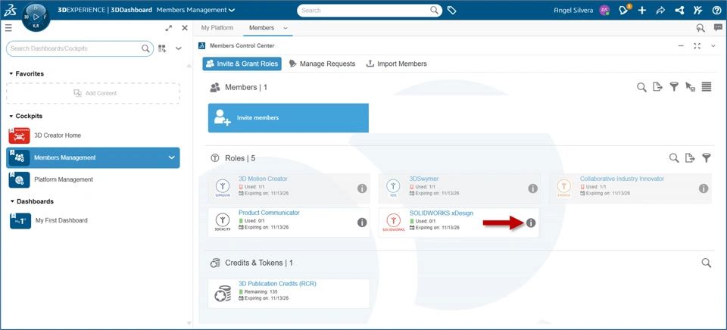Image resolution: width=727 pixels, height=330 pixels.
Task: Maximize the Members Control Center widget
Action: pyautogui.click(x=697, y=46)
